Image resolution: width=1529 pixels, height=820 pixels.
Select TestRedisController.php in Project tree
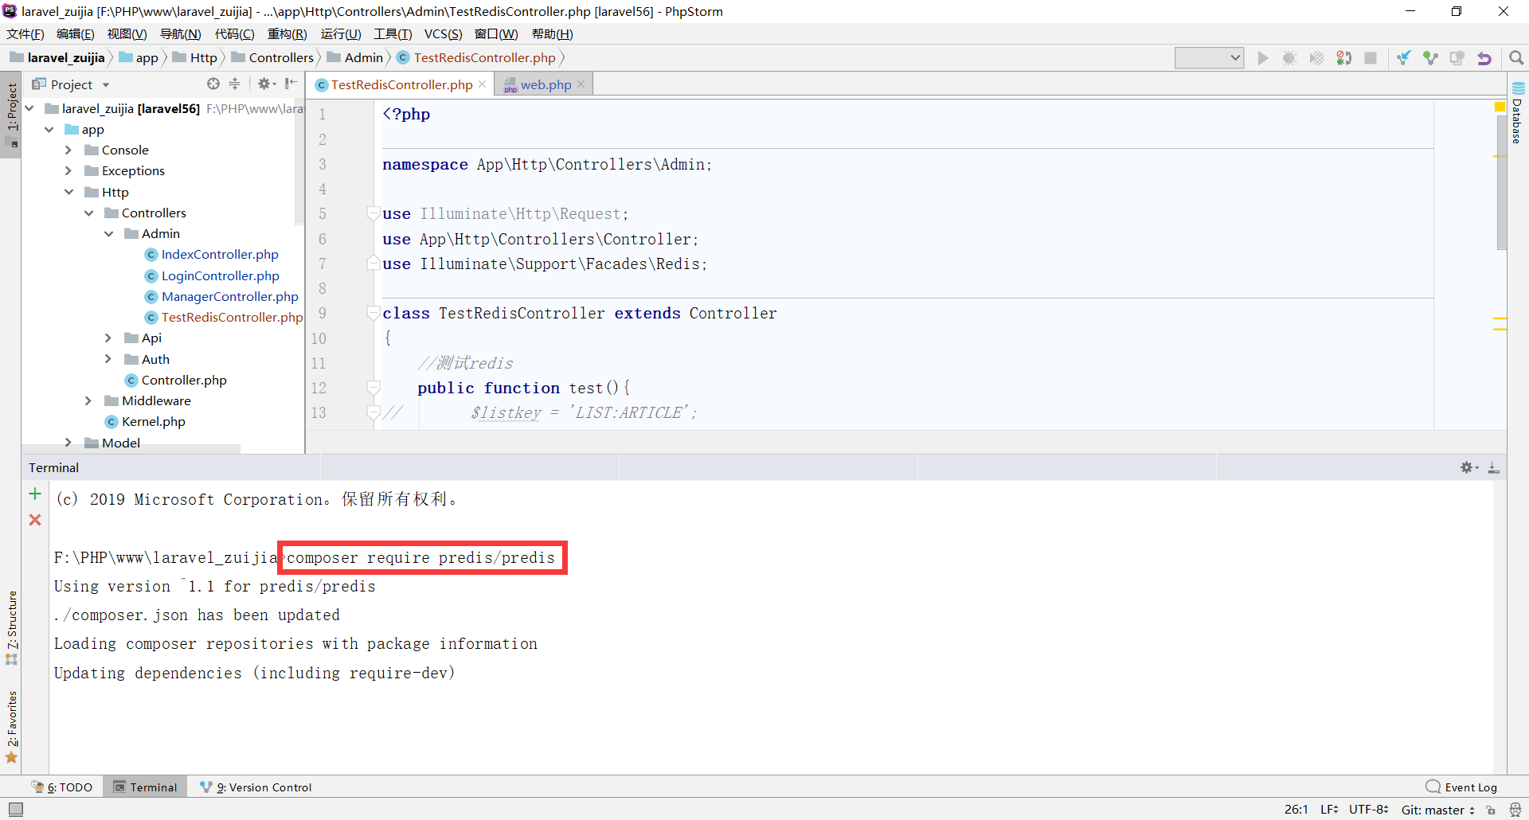tap(231, 317)
